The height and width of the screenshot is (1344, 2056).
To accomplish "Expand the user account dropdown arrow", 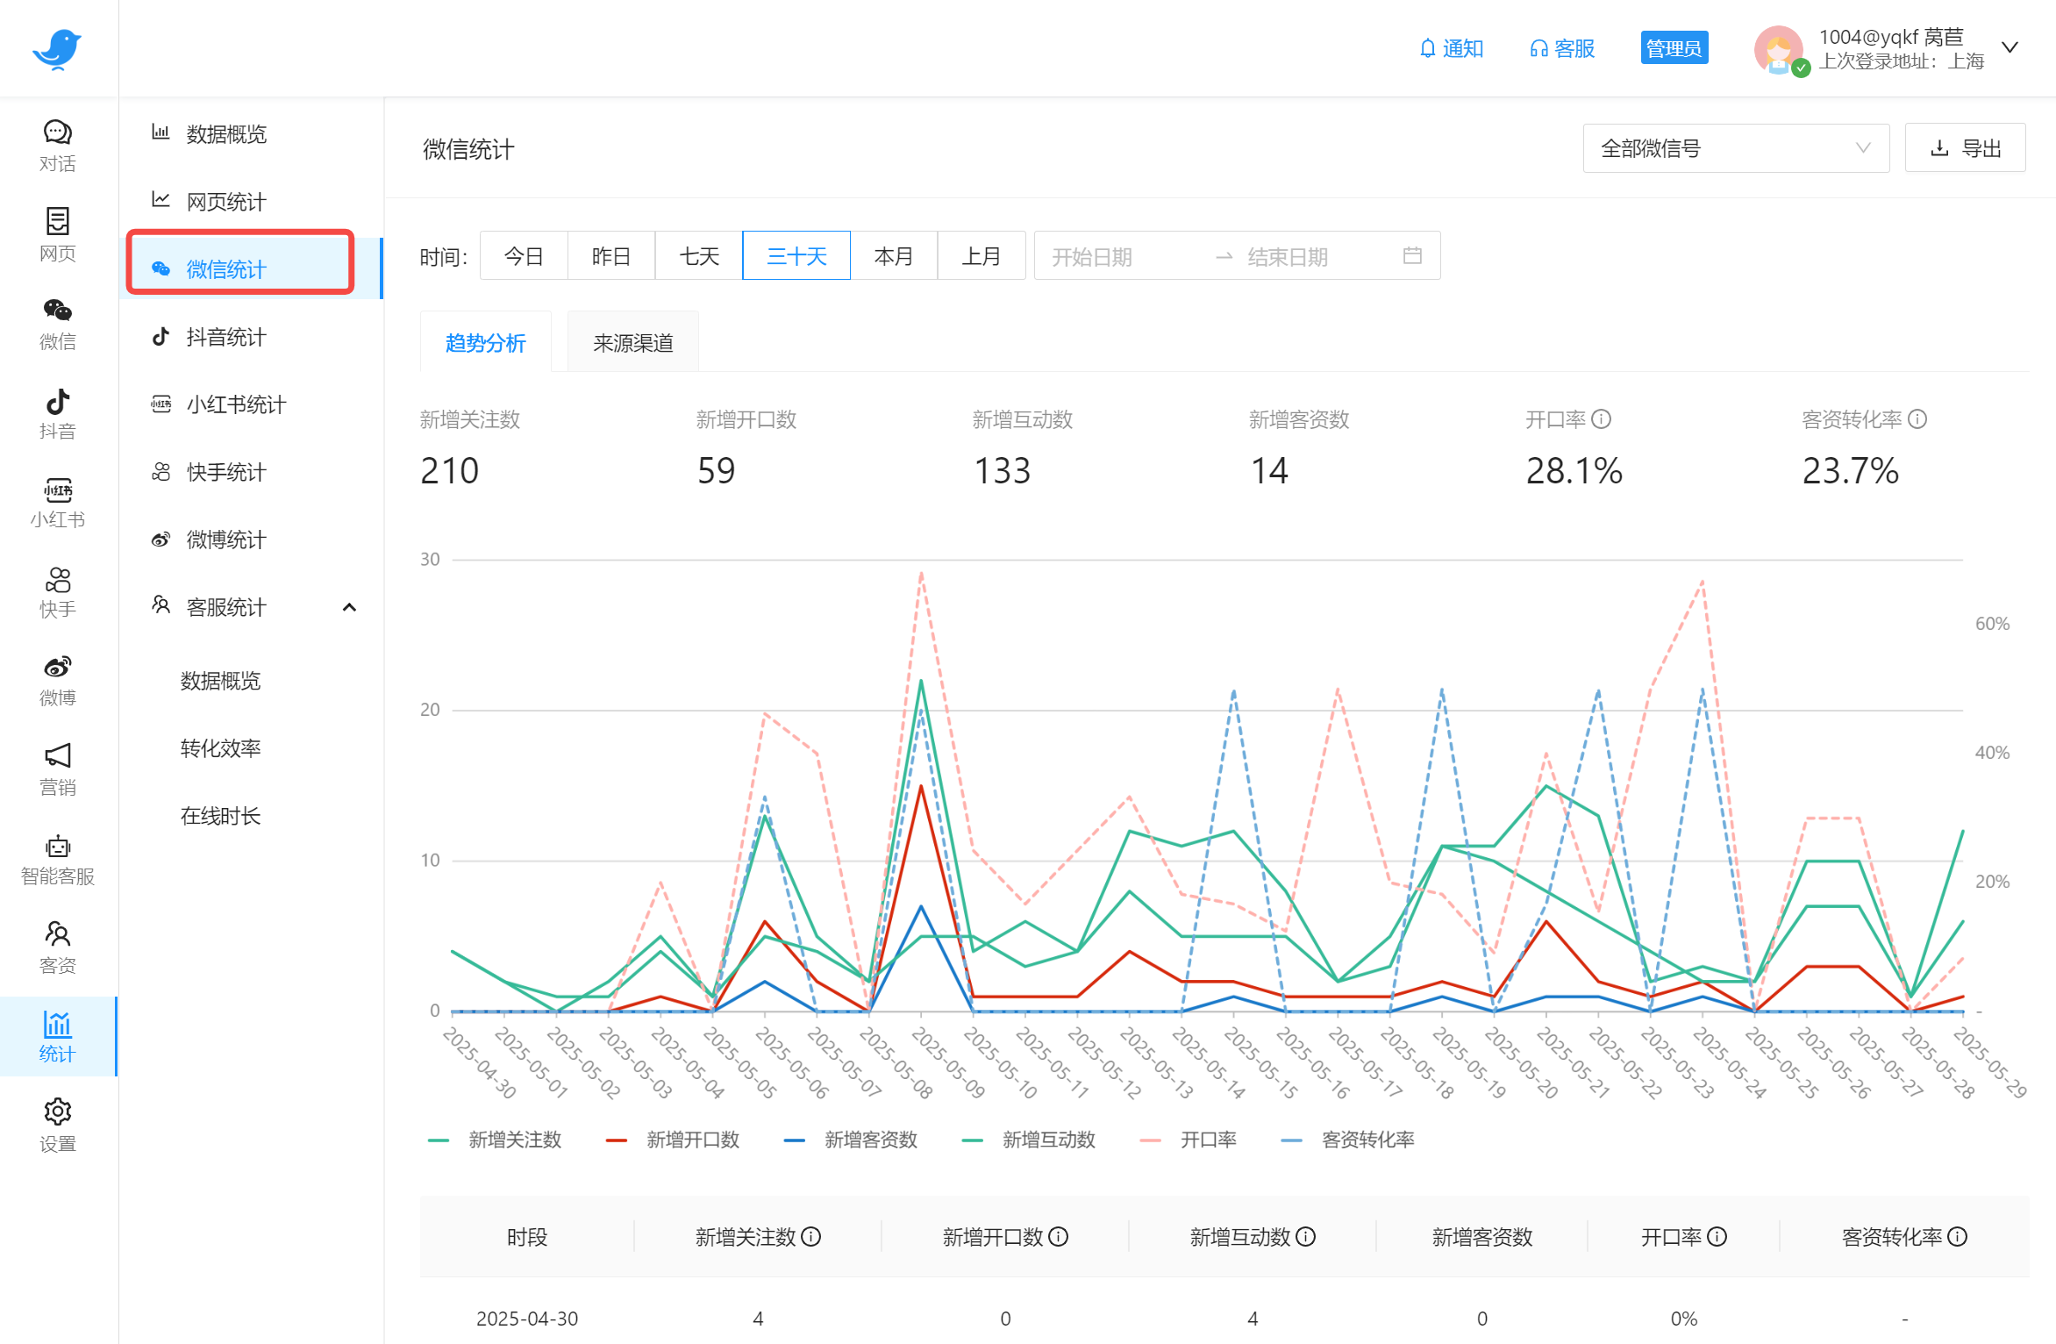I will point(2010,47).
